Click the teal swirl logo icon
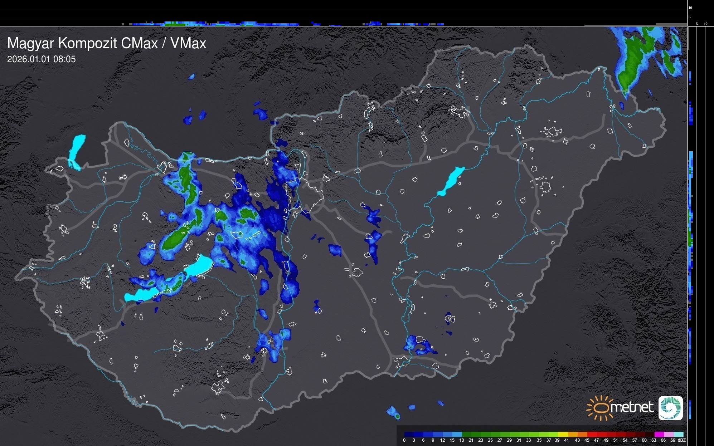Screen dimensions: 714x446 (670, 408)
